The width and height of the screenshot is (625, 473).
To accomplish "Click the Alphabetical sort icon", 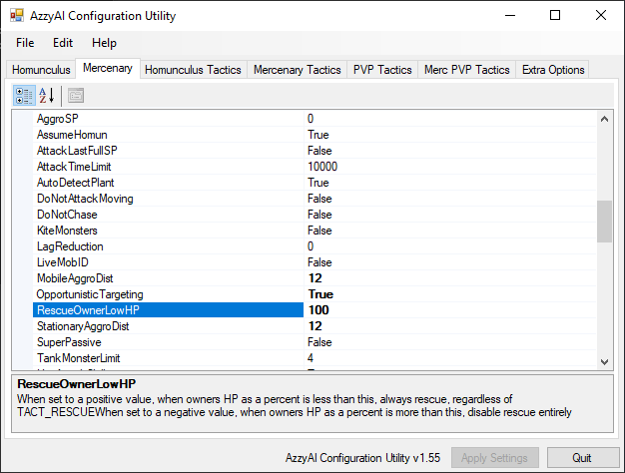I will 47,96.
